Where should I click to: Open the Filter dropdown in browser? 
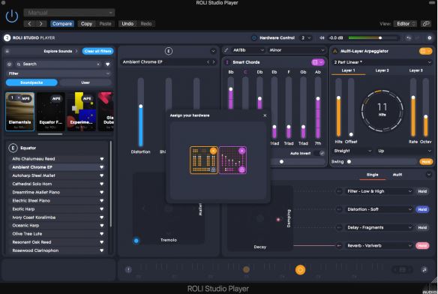click(58, 73)
